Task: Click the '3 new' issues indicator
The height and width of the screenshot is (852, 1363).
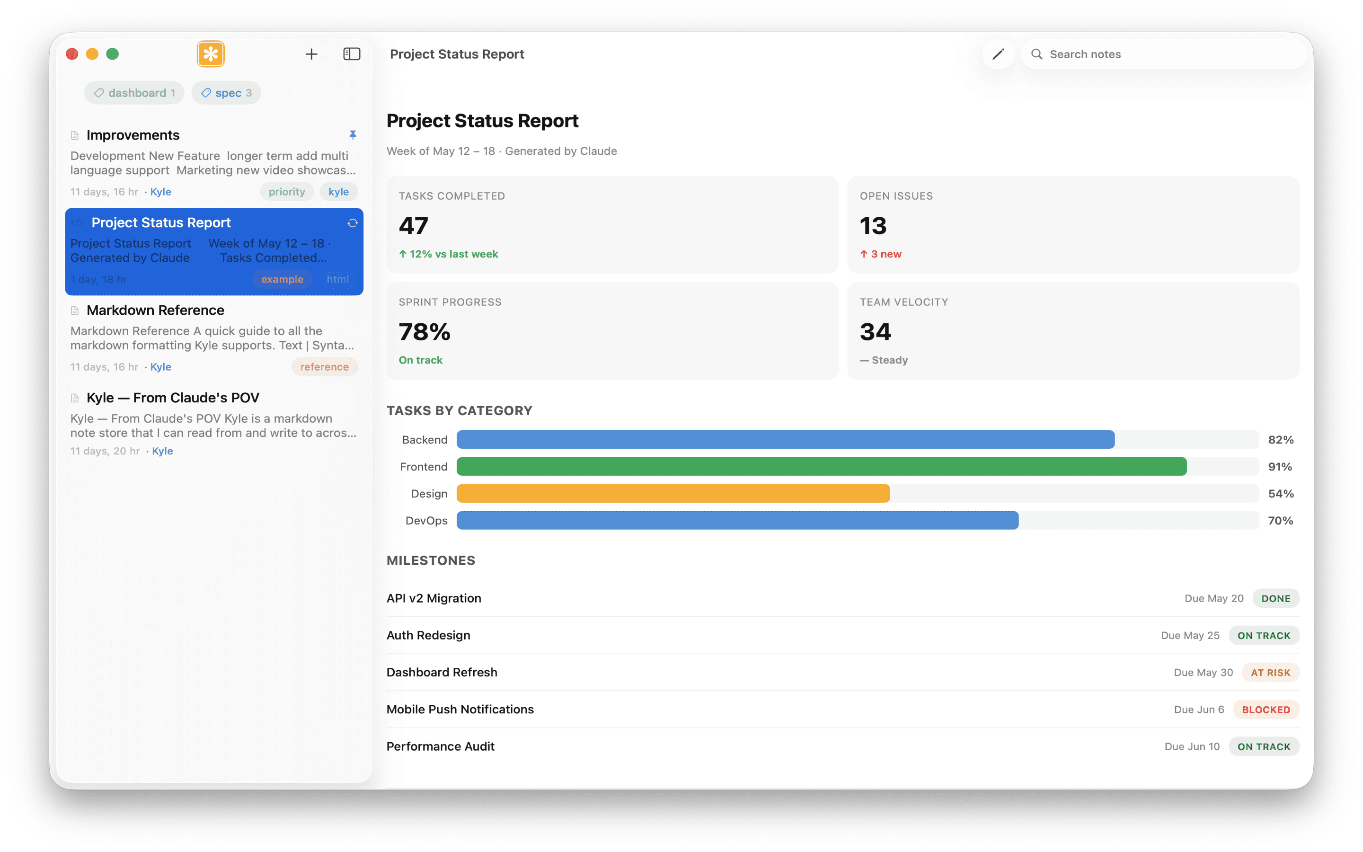Action: (x=880, y=254)
